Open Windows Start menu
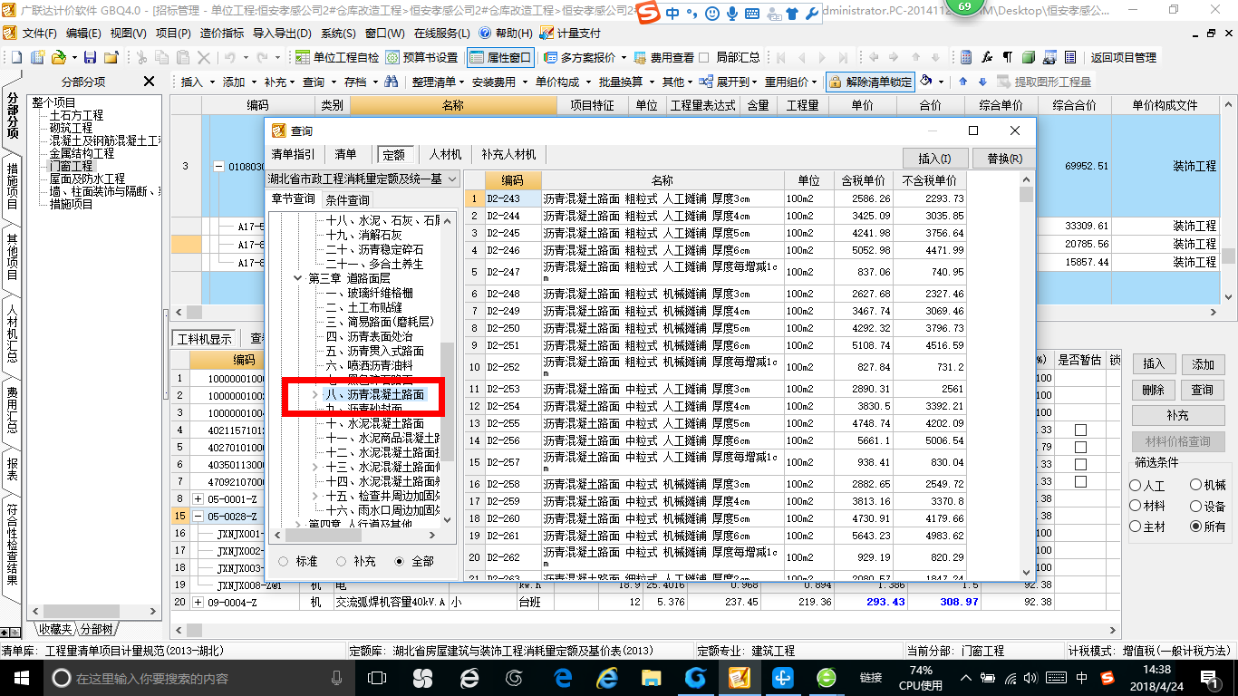The image size is (1238, 696). (21, 677)
